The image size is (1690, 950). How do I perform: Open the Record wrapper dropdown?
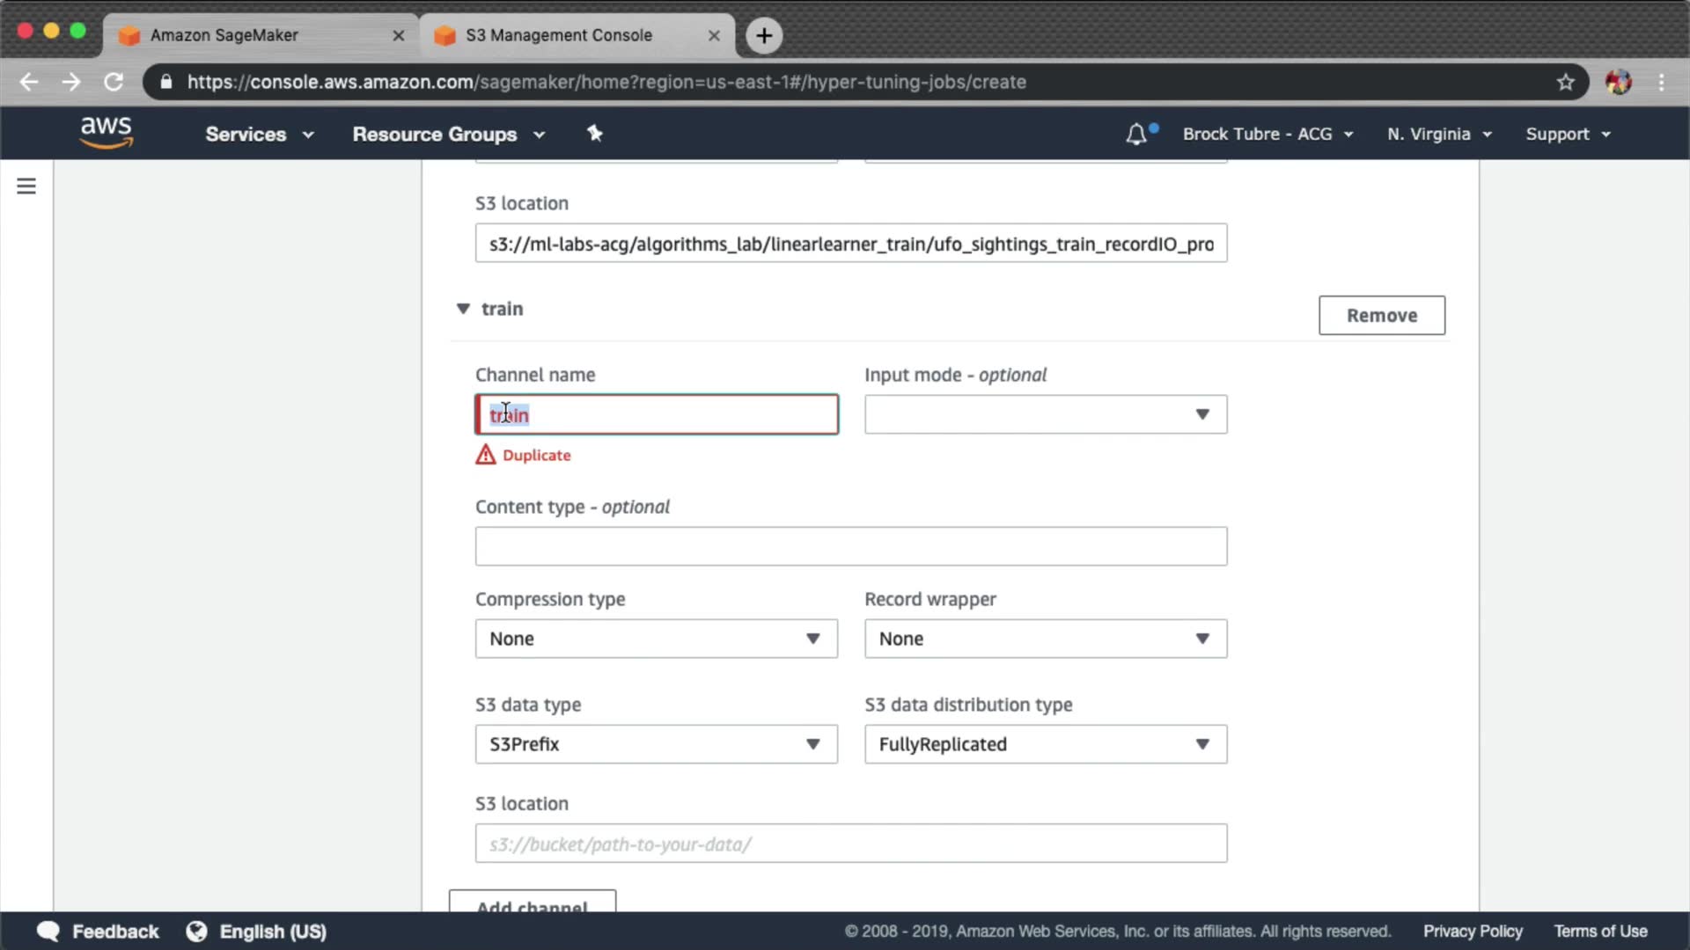pos(1045,639)
